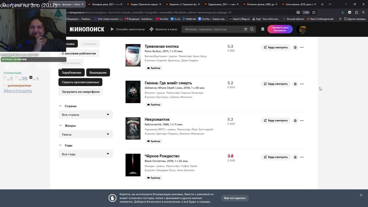Rate Чёрное Рождество with star icon

295,157
